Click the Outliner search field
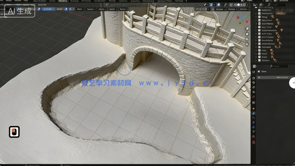295x166 pixels. pos(279,4)
